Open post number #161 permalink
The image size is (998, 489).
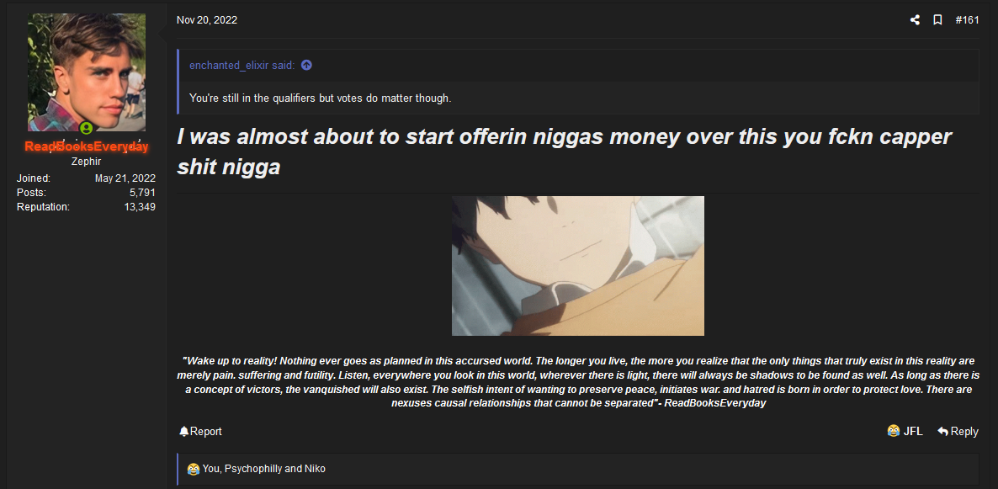(x=967, y=19)
